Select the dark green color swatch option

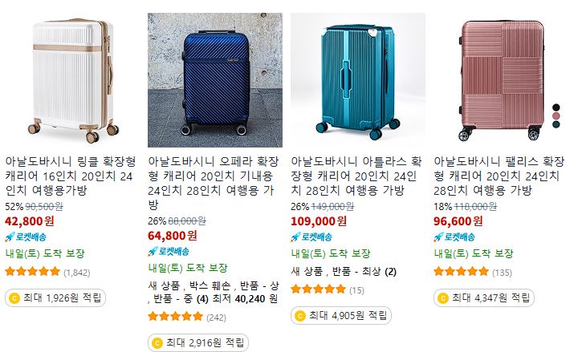tap(556, 124)
